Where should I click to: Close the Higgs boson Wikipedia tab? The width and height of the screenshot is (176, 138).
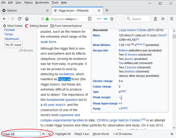coord(99,11)
